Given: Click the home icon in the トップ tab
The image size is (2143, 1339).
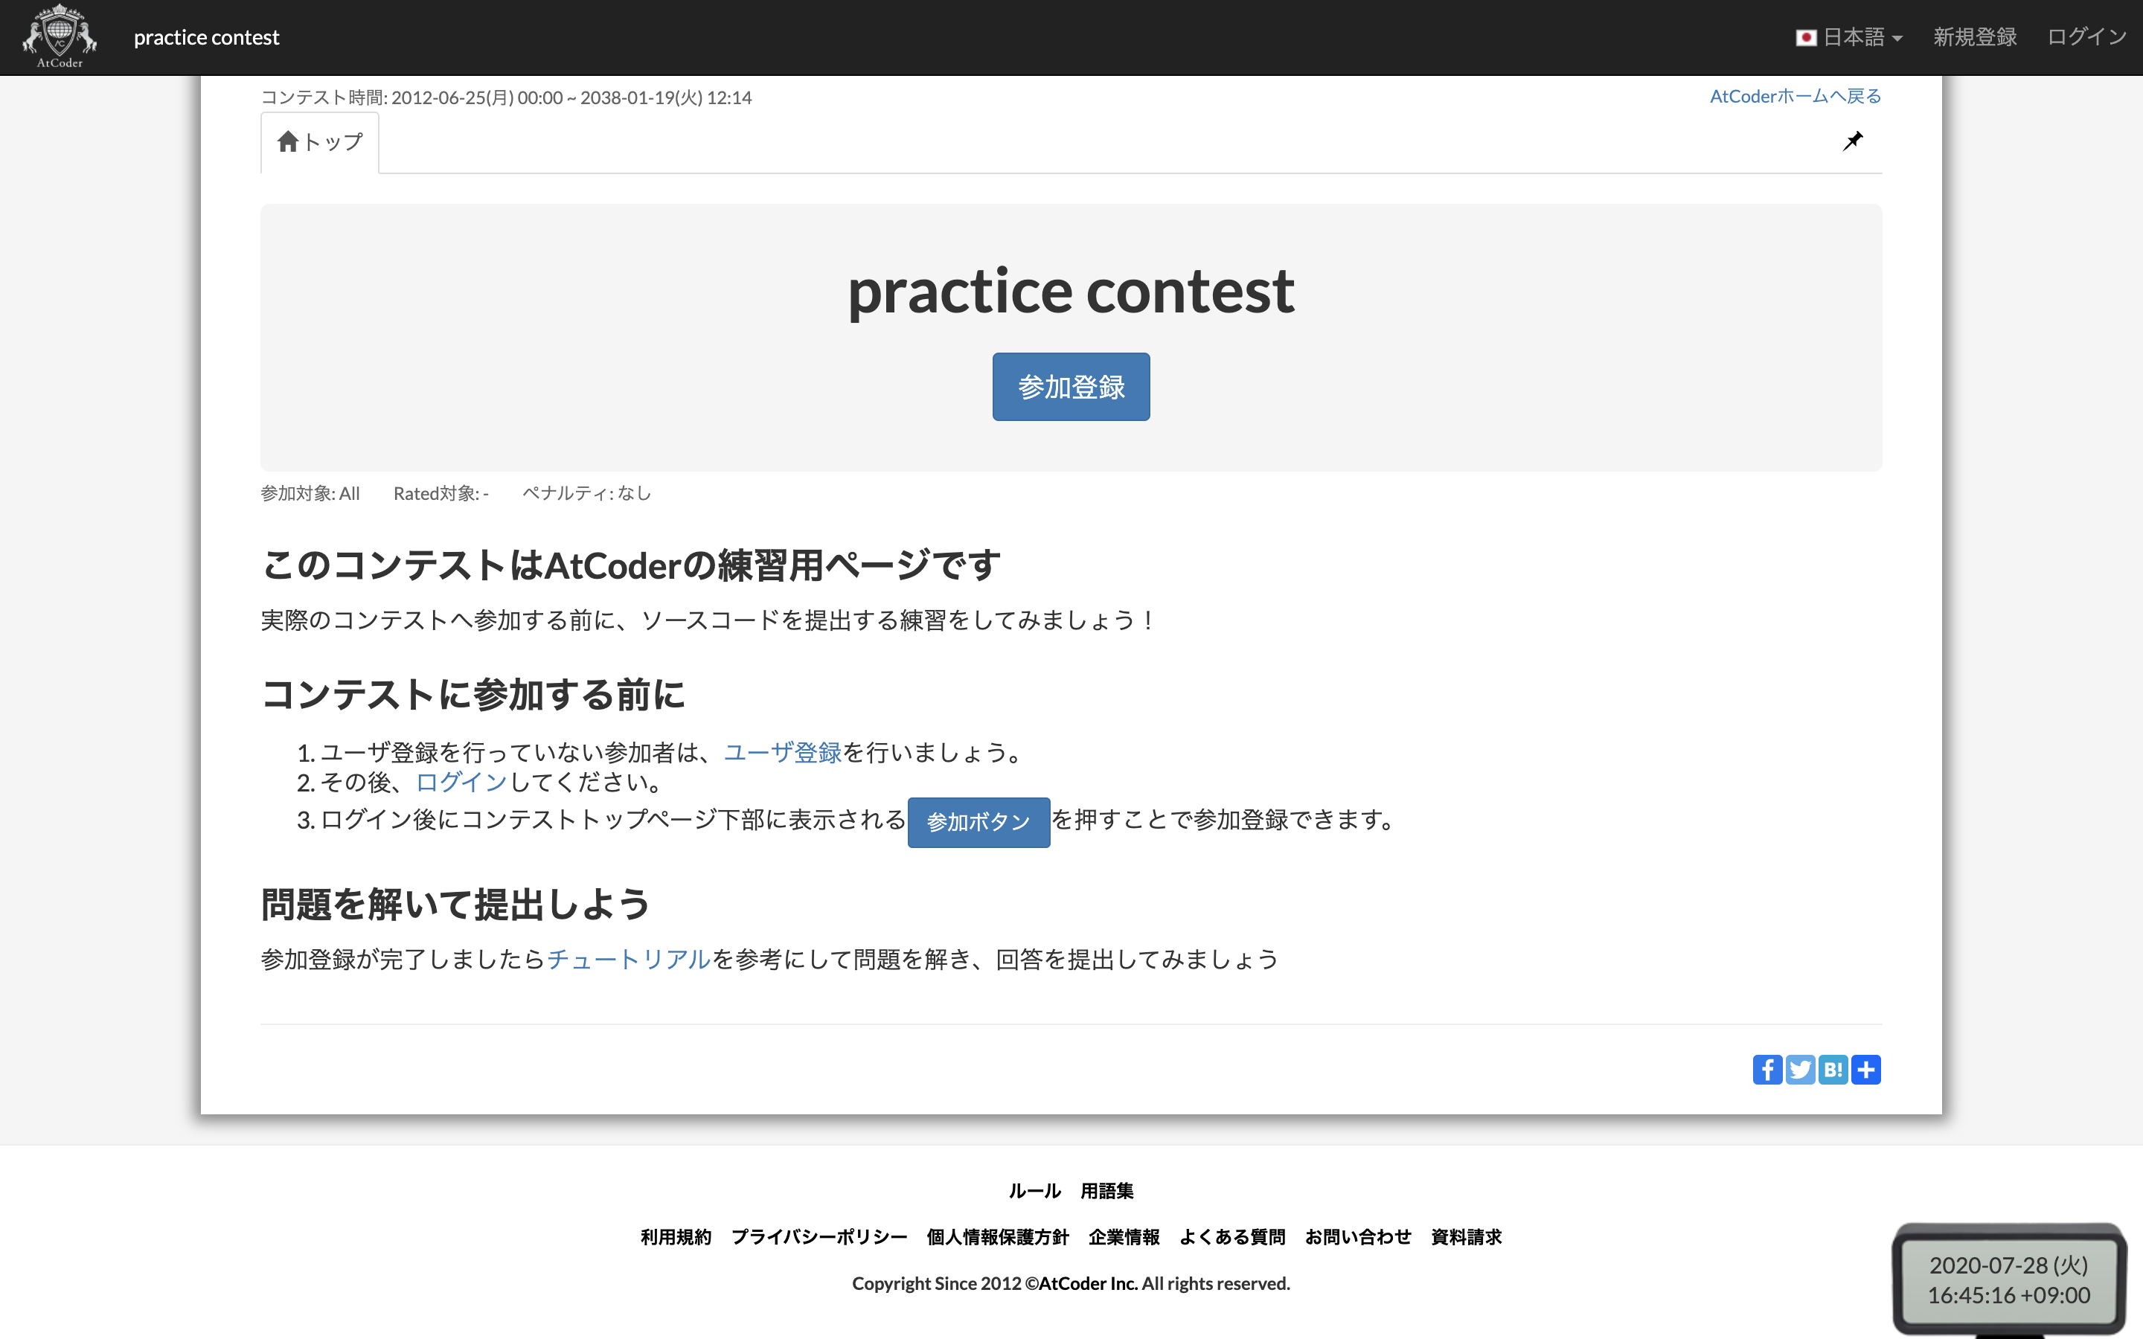Looking at the screenshot, I should click(288, 141).
